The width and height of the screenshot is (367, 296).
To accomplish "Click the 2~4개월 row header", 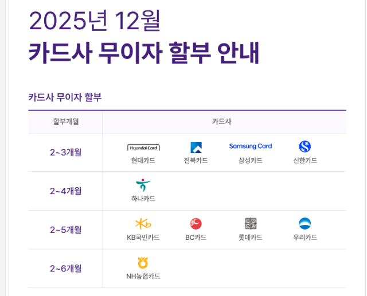I will (65, 191).
